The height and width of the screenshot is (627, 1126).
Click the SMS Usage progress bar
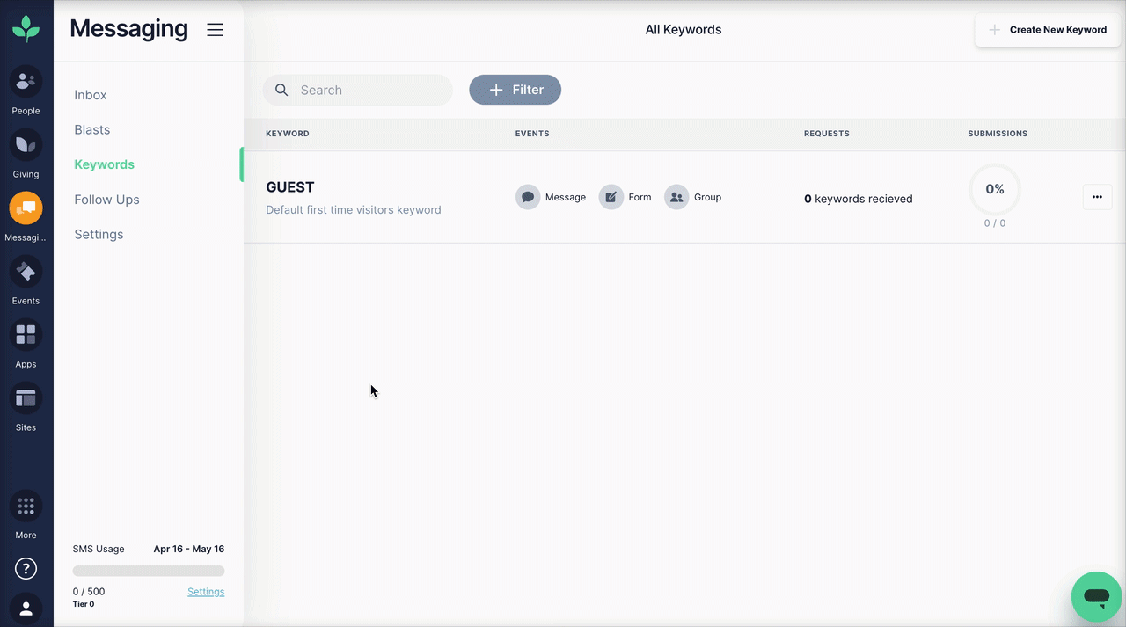149,571
